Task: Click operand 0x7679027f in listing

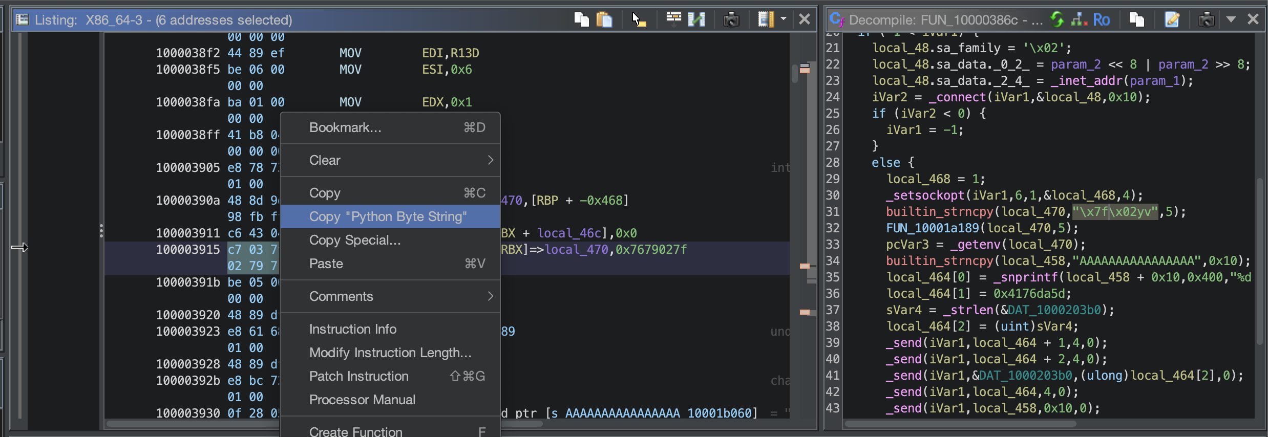Action: 651,250
